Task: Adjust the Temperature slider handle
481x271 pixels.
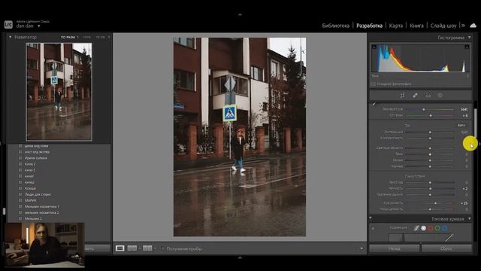Action: [424, 109]
